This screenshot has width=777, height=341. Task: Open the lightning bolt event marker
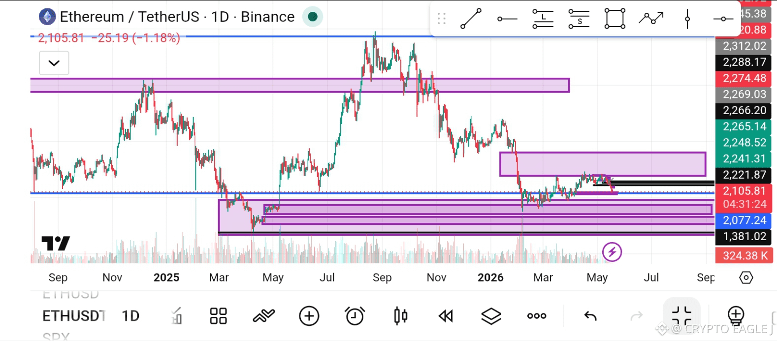click(x=612, y=252)
